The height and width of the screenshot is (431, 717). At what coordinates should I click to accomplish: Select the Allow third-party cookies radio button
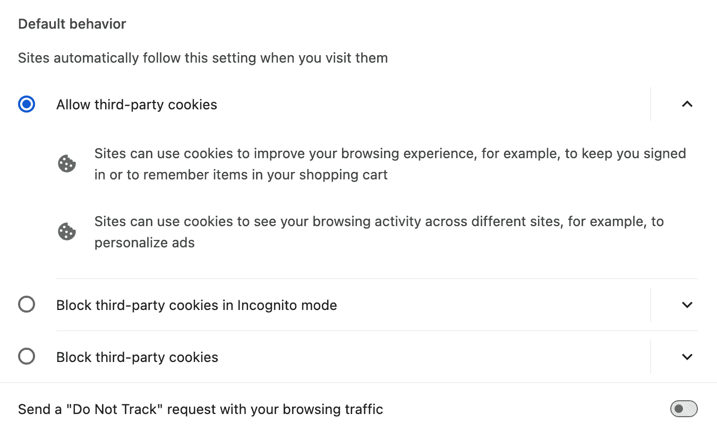27,104
